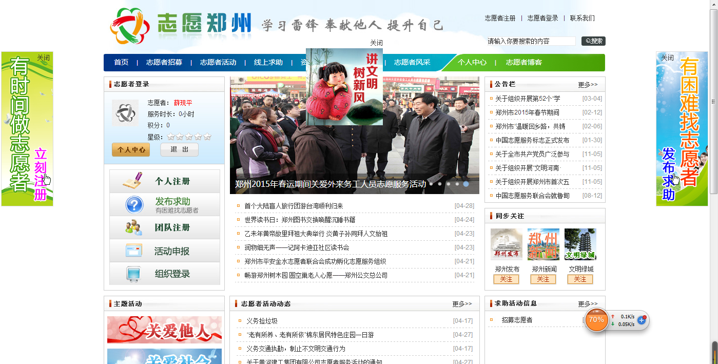718x364 pixels.
Task: Expand 更多 in the 公告栏 panel
Action: click(588, 85)
